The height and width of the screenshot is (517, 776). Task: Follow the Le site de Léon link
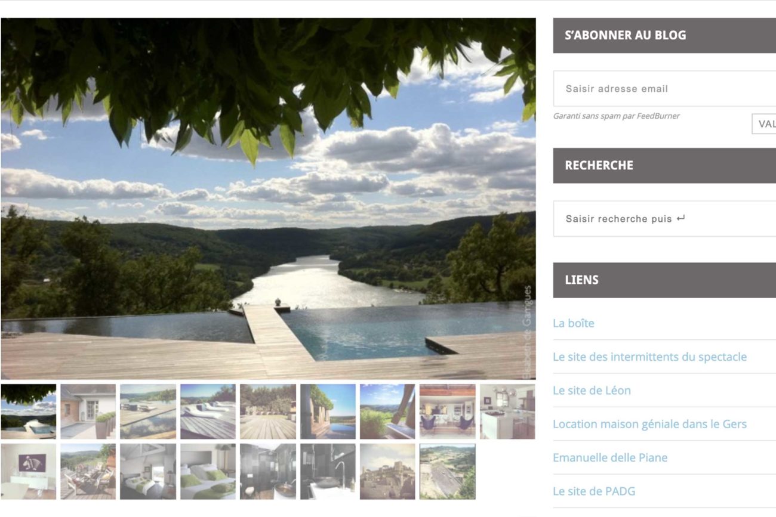pyautogui.click(x=592, y=391)
